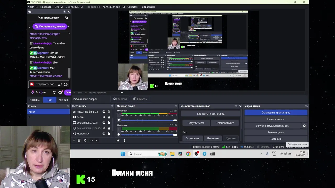Viewport: 335px width, 188px height.
Task: Move source up with arrow icon
Action: tap(91, 140)
